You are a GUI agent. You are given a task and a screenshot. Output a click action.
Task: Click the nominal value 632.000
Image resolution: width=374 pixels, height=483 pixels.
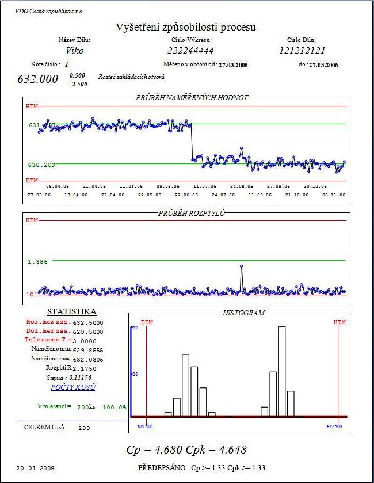pos(37,79)
